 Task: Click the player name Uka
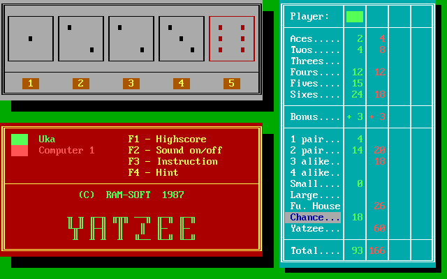click(47, 139)
